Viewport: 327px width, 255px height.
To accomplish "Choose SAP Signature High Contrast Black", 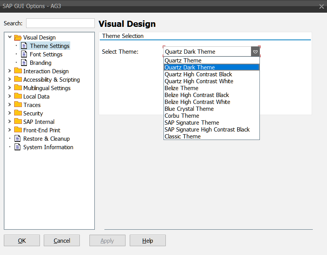I will [211, 129].
